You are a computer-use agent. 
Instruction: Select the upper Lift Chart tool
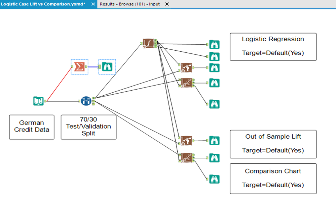click(x=186, y=68)
